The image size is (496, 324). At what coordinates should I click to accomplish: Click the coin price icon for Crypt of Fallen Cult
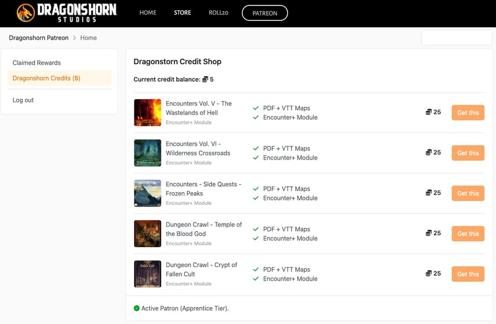click(429, 273)
